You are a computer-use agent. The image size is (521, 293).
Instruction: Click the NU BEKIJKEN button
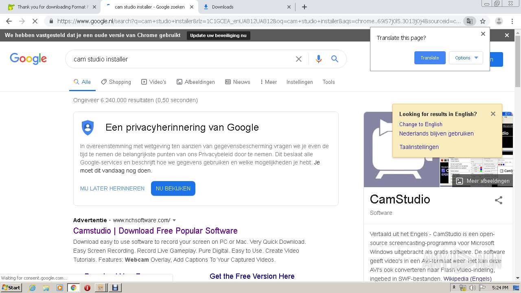click(x=173, y=188)
